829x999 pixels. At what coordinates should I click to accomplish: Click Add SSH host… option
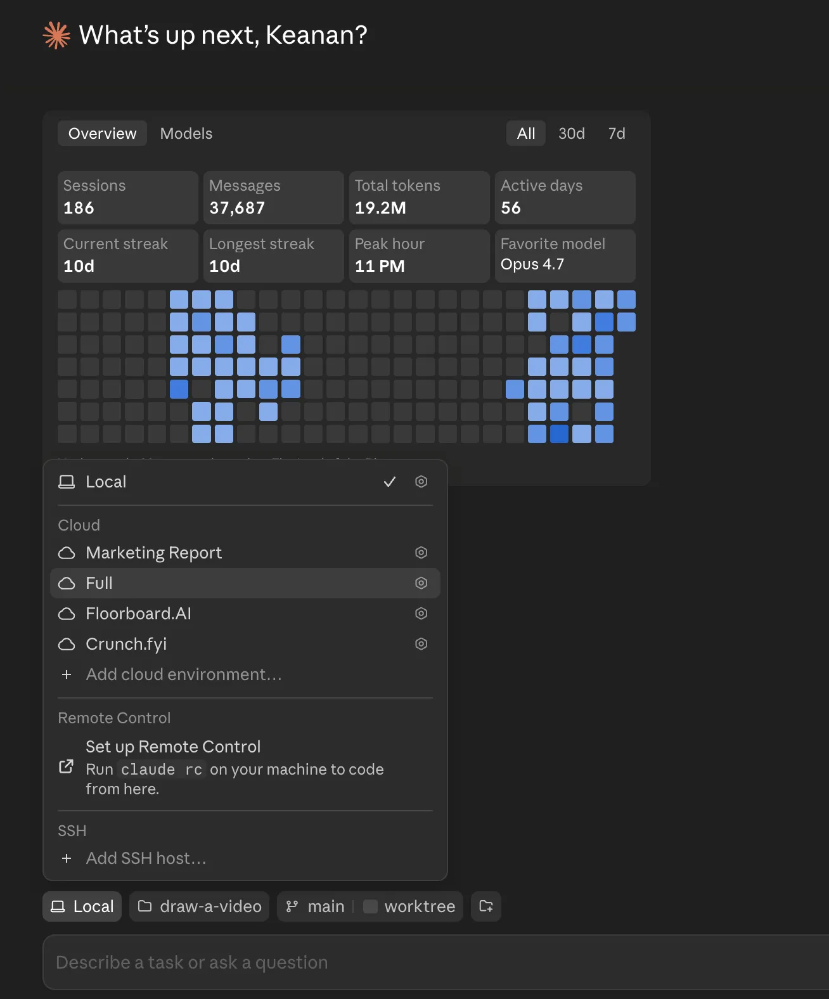coord(245,858)
